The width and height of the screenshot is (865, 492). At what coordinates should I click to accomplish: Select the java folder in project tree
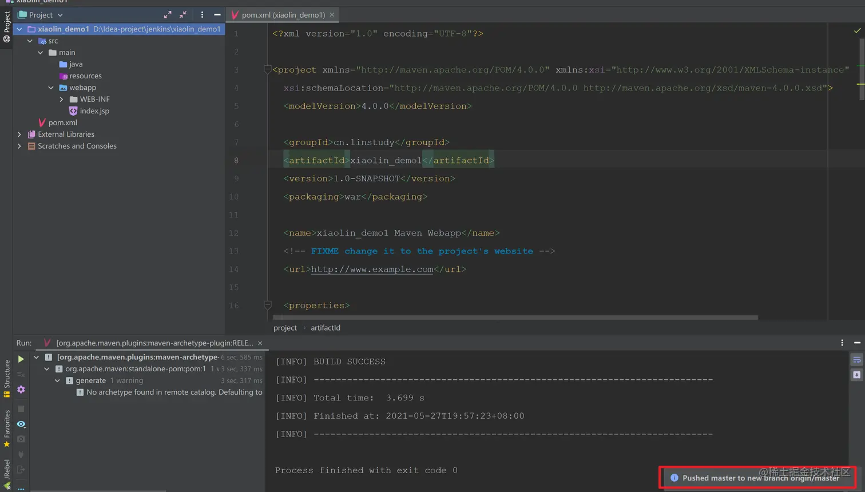[71, 64]
